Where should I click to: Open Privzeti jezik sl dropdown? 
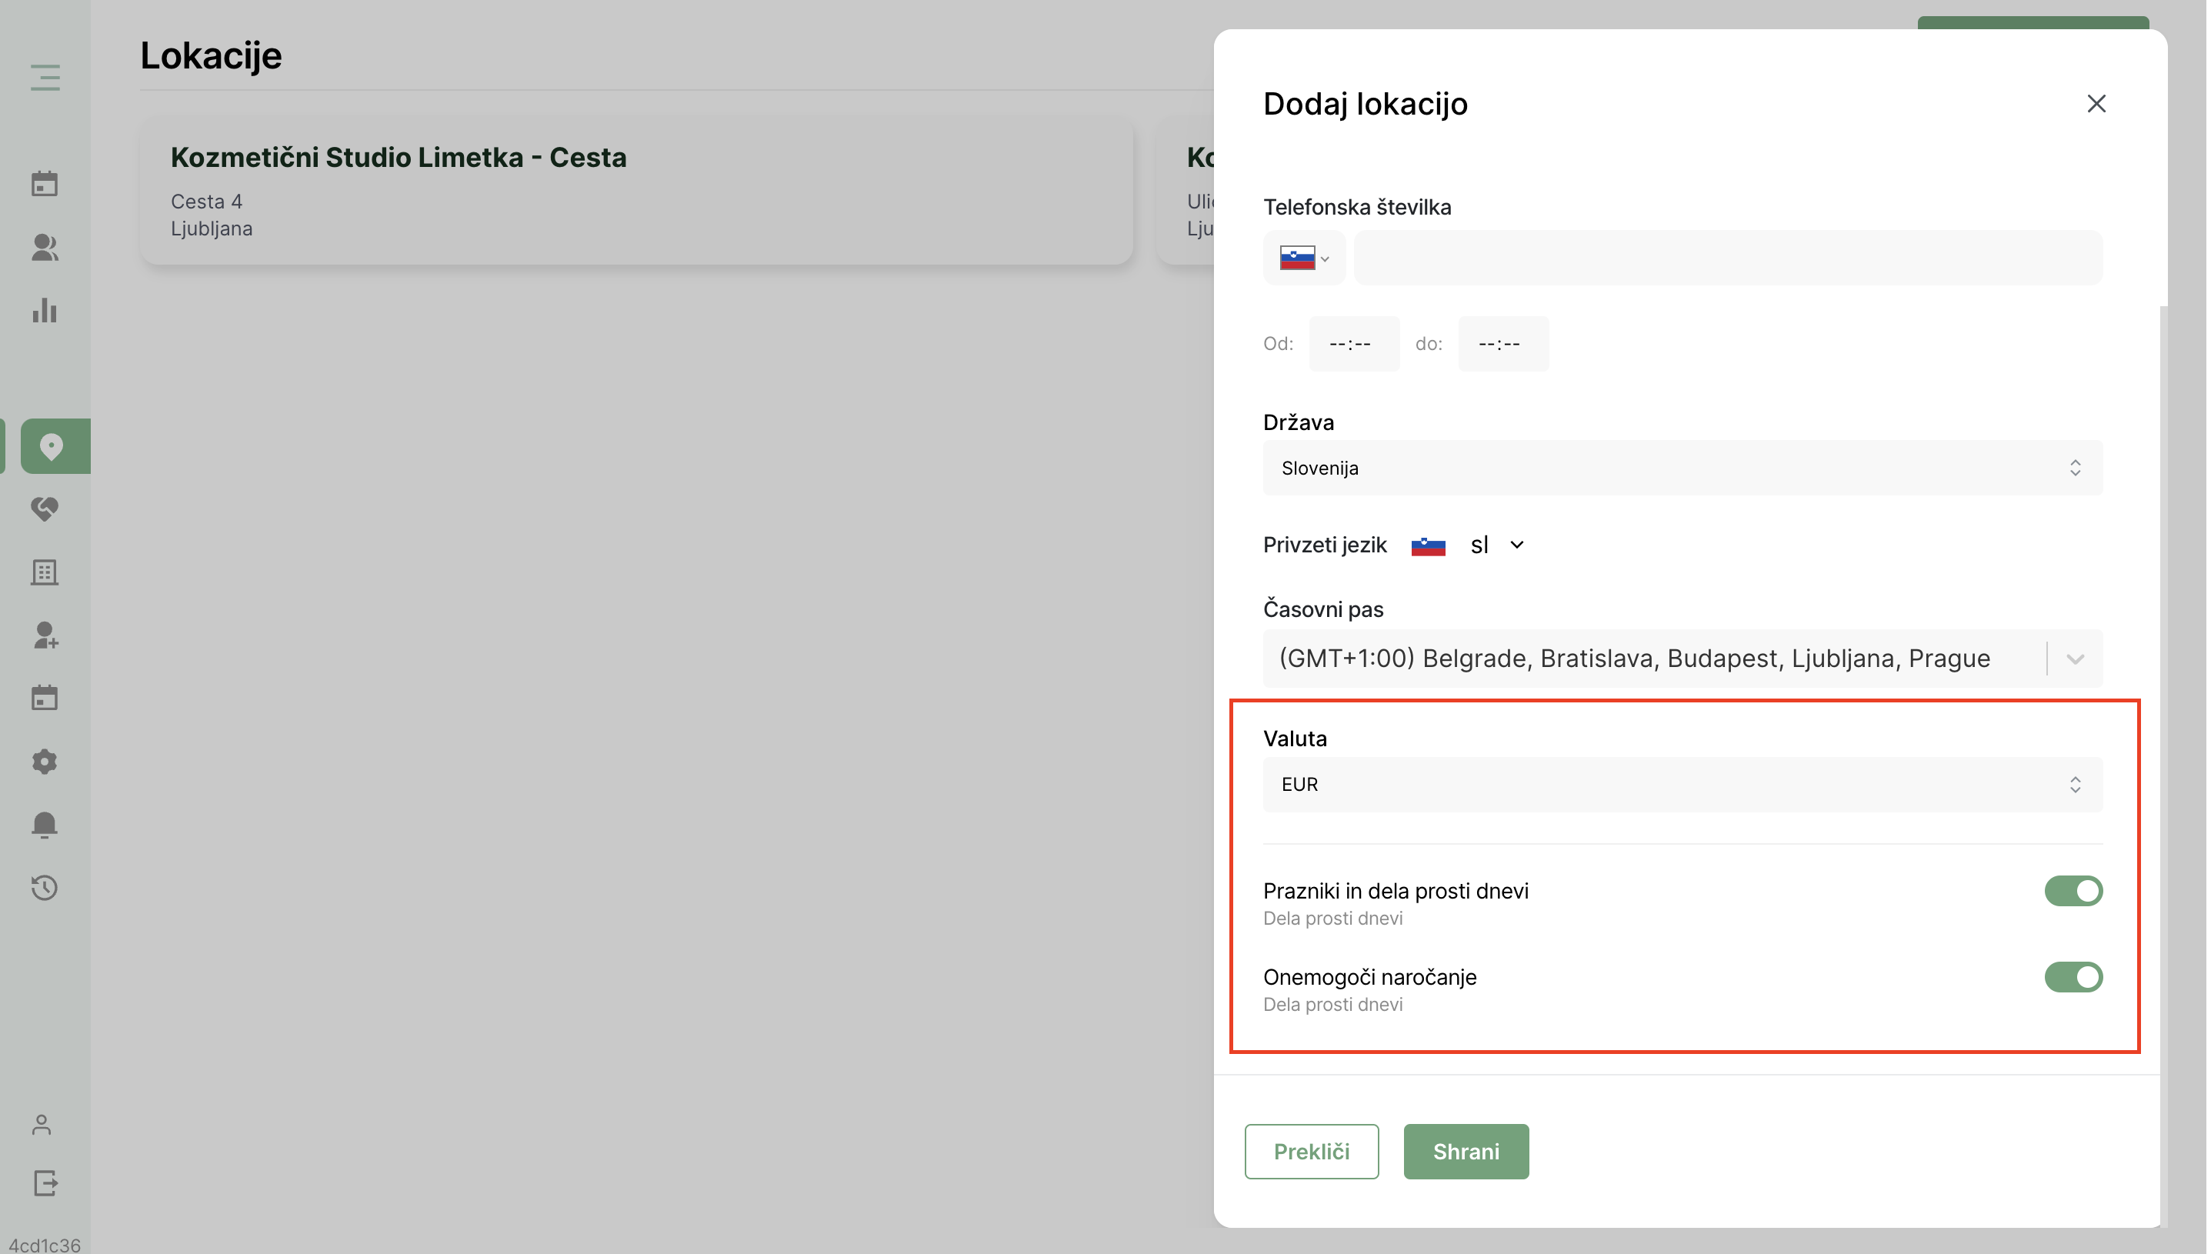(1469, 545)
